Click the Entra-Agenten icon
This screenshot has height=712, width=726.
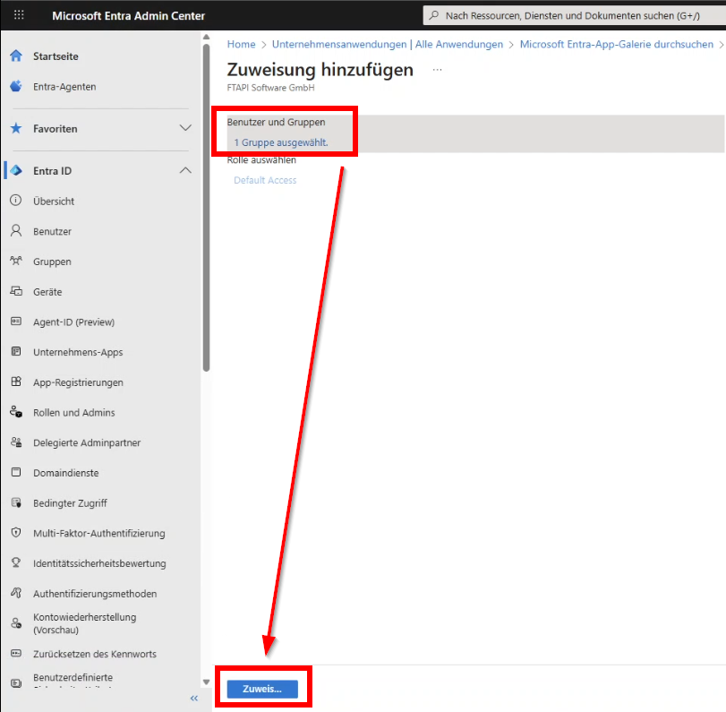coord(16,86)
